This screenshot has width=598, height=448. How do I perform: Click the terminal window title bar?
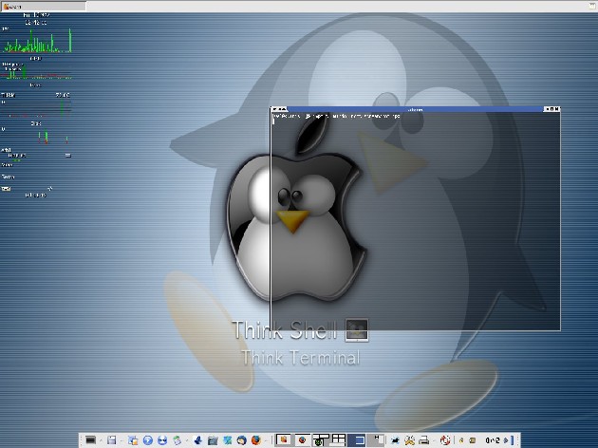coord(416,109)
